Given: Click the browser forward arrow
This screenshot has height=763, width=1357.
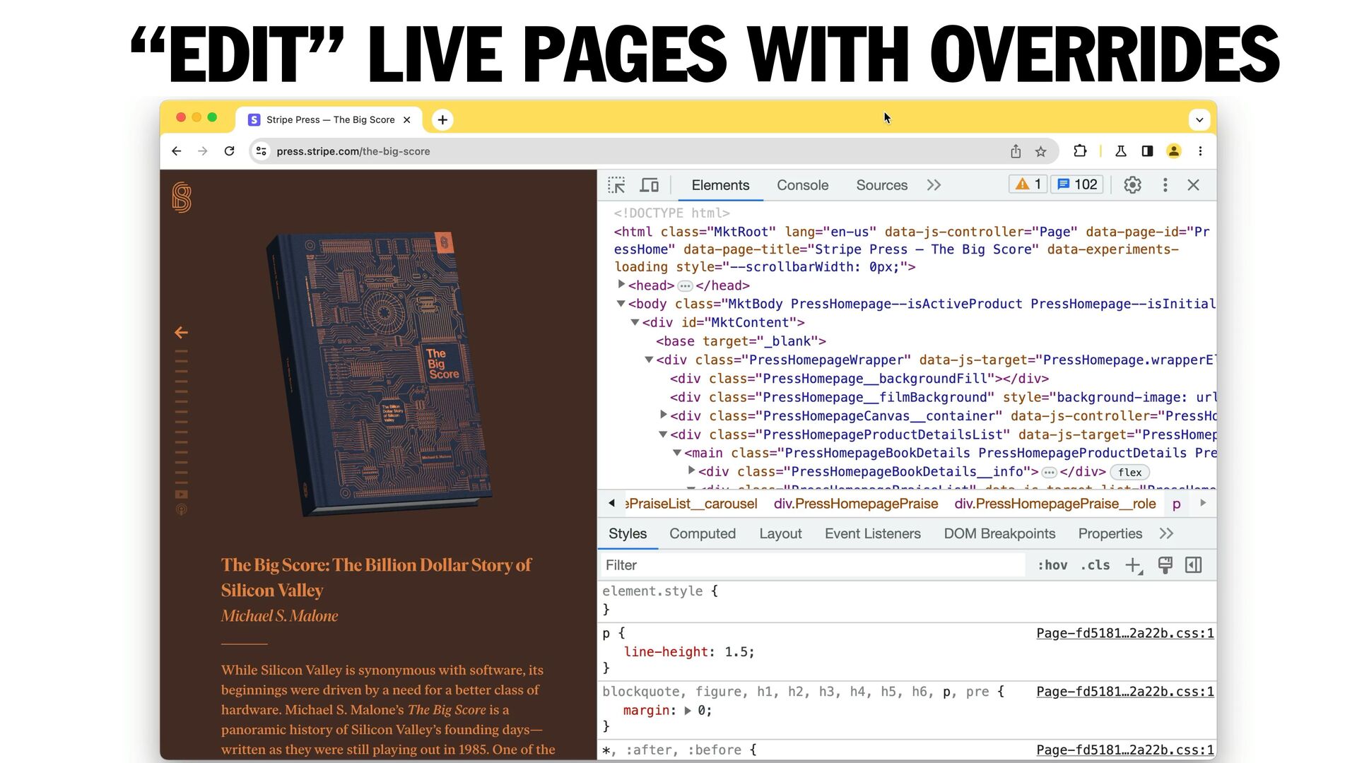Looking at the screenshot, I should tap(203, 151).
